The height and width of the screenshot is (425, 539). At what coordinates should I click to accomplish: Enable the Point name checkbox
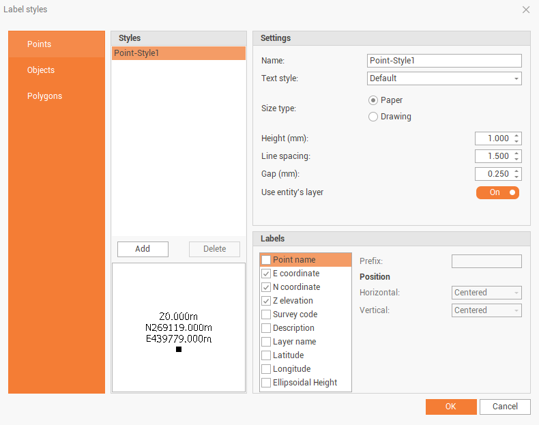(266, 260)
